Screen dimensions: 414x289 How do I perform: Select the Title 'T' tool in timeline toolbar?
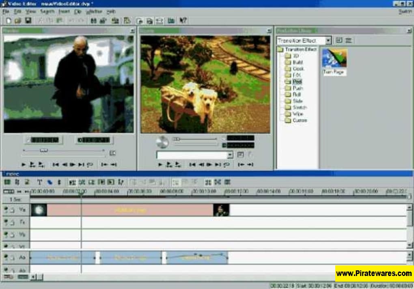click(39, 182)
